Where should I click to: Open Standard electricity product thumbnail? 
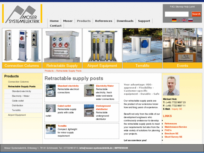click(x=51, y=90)
